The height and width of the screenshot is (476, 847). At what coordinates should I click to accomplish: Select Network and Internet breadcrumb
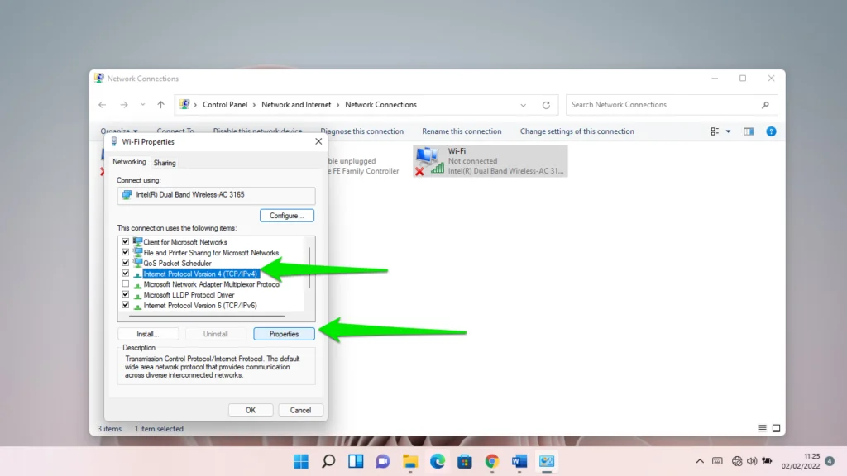pyautogui.click(x=296, y=105)
